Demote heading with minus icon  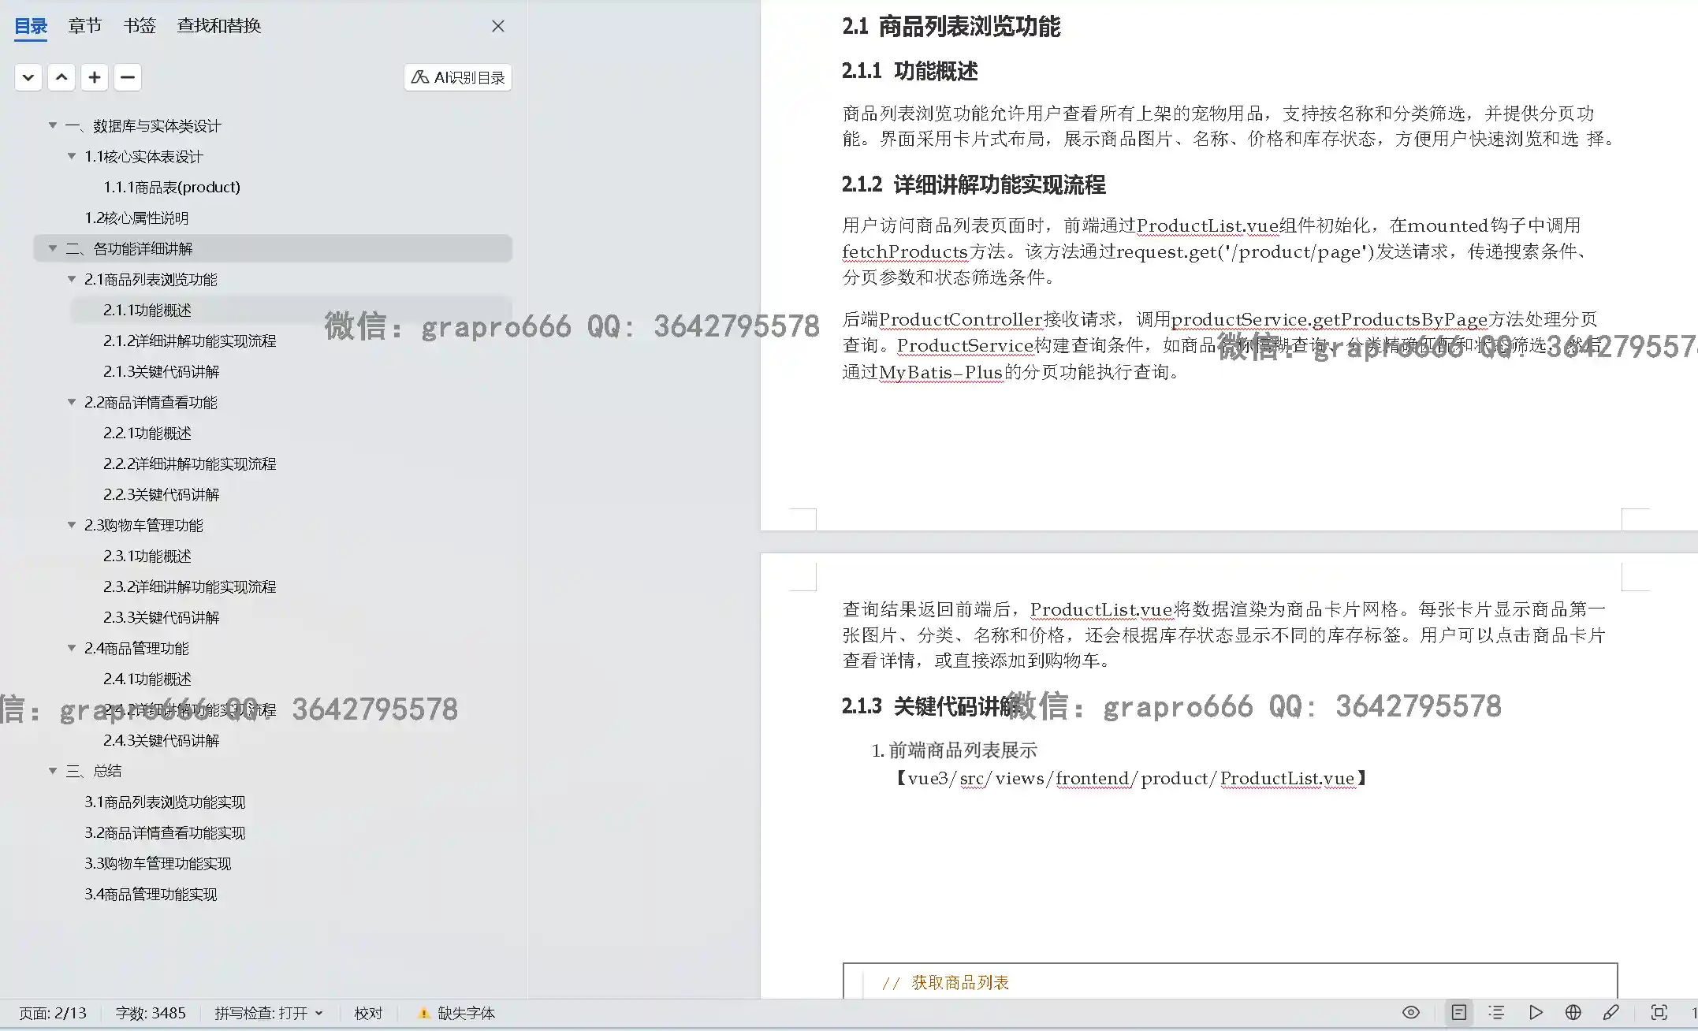coord(128,77)
